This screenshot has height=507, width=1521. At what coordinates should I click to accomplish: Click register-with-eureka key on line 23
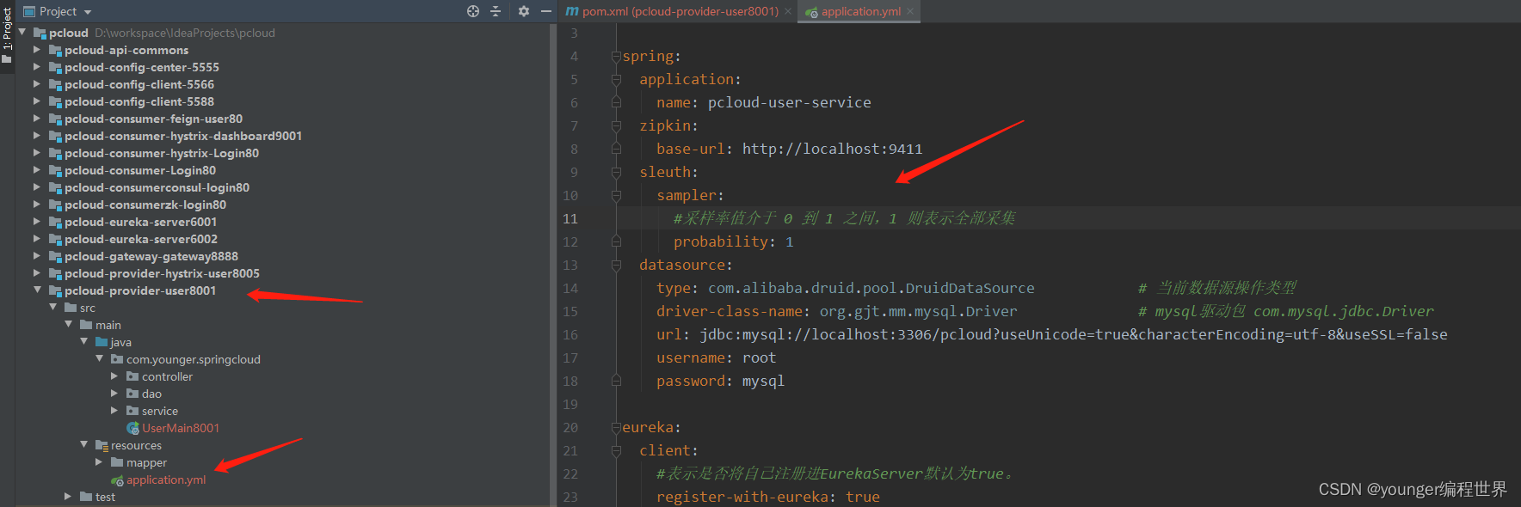(742, 497)
